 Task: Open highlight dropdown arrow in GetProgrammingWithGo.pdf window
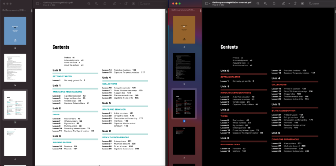tap(120, 4)
